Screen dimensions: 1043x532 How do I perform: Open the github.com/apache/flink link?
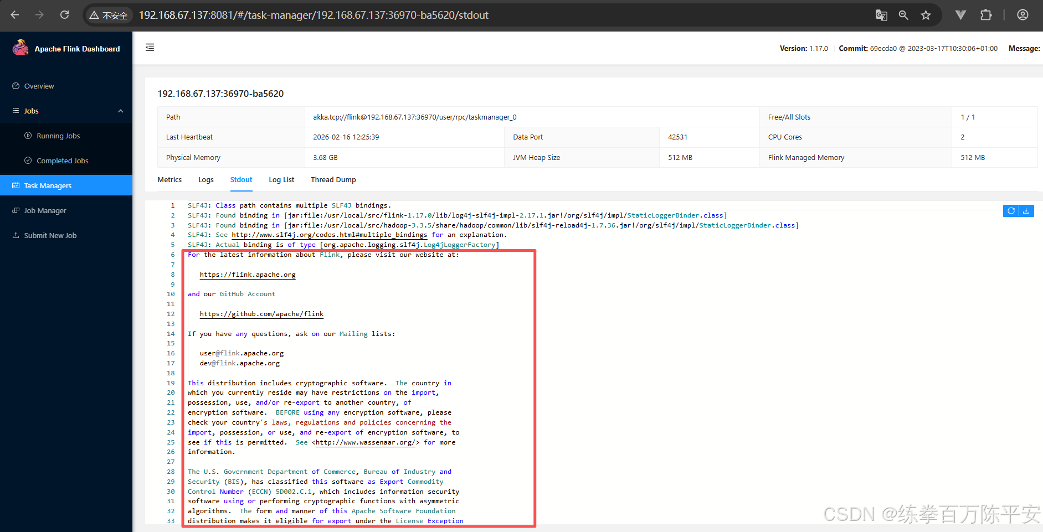(x=261, y=314)
